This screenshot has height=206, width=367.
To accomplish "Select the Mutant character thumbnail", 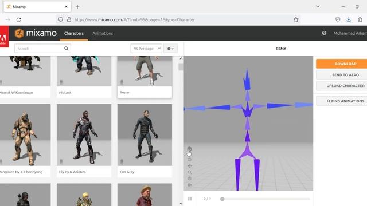I will [x=84, y=71].
